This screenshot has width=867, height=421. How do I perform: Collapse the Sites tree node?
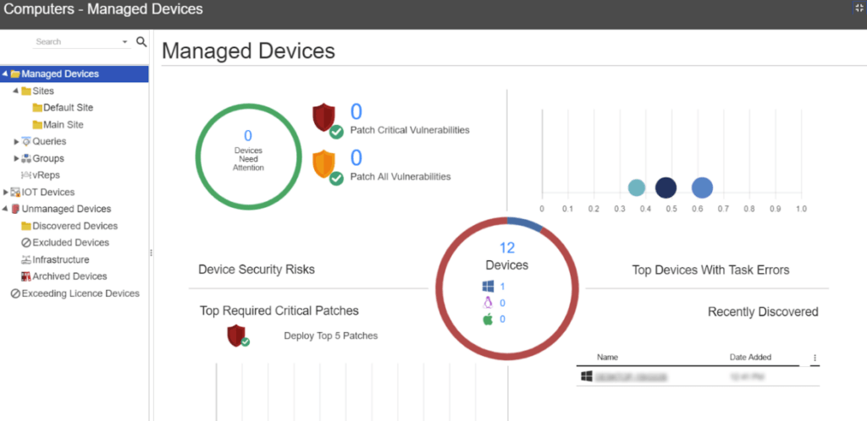click(15, 91)
